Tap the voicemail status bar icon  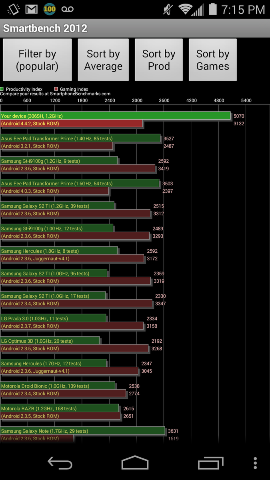point(67,9)
